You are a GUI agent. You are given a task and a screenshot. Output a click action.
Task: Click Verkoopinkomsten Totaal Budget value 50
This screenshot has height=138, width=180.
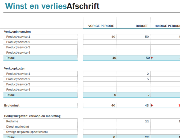(148, 58)
